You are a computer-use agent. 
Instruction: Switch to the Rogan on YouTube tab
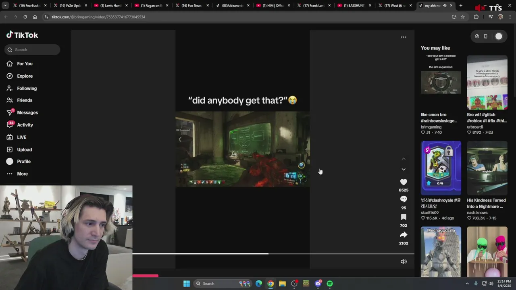(151, 6)
